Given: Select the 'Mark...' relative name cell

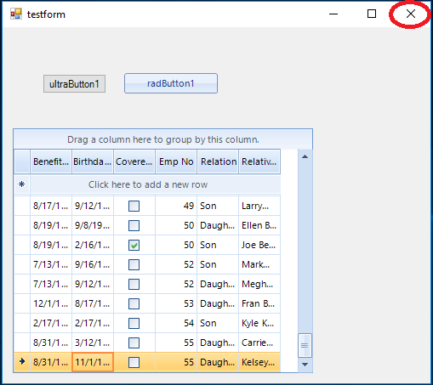Looking at the screenshot, I should (x=259, y=264).
